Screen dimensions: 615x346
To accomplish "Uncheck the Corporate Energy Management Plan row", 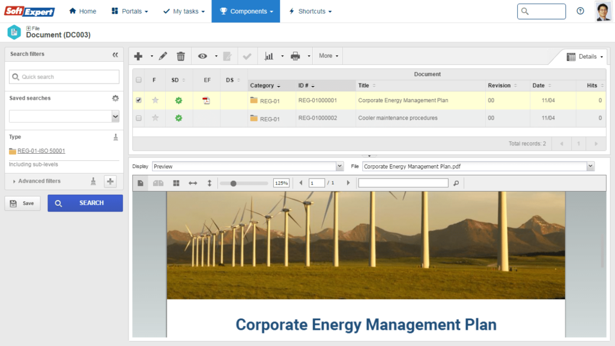I will [139, 100].
